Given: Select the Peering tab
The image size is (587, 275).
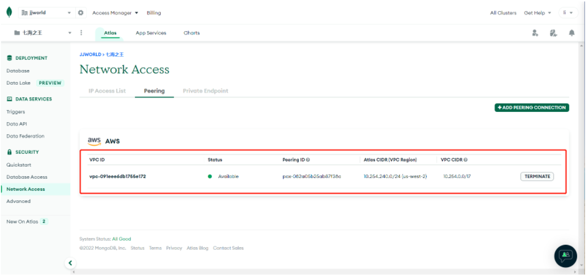Looking at the screenshot, I should (155, 91).
